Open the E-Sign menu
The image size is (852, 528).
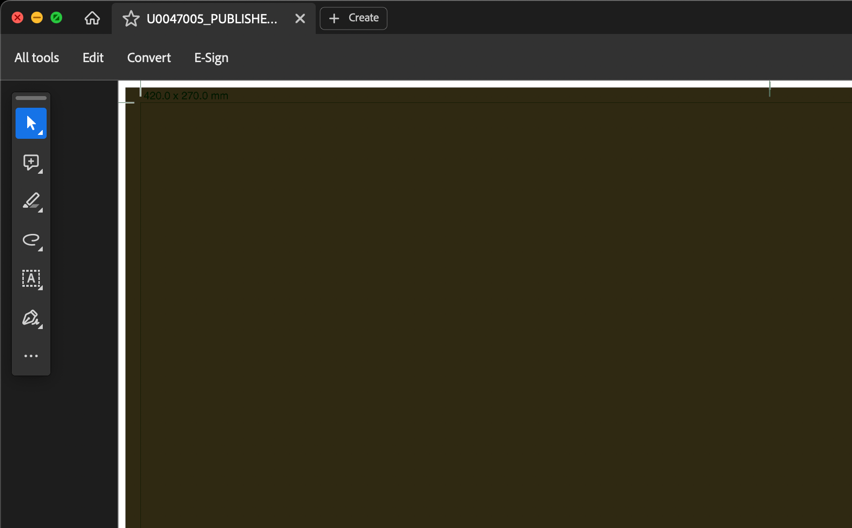[x=211, y=57]
